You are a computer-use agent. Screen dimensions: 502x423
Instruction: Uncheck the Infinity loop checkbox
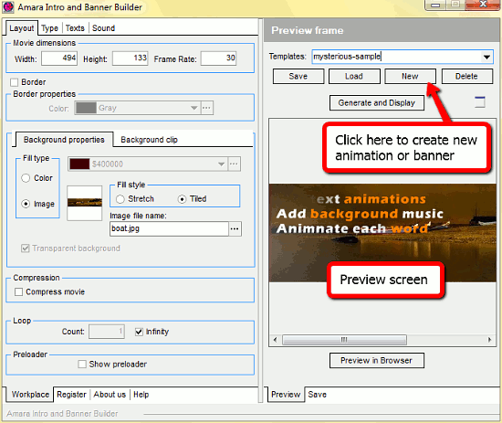click(139, 332)
